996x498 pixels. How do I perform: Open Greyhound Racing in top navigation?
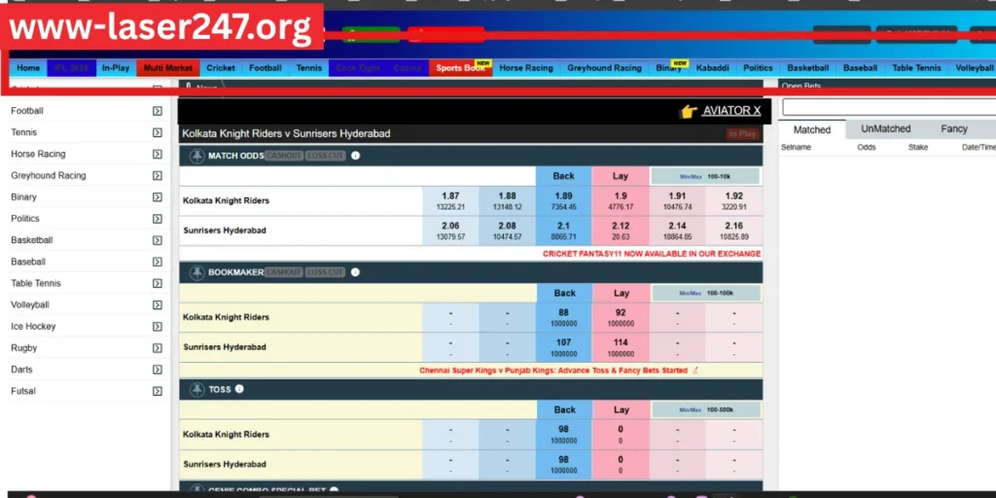tap(604, 68)
